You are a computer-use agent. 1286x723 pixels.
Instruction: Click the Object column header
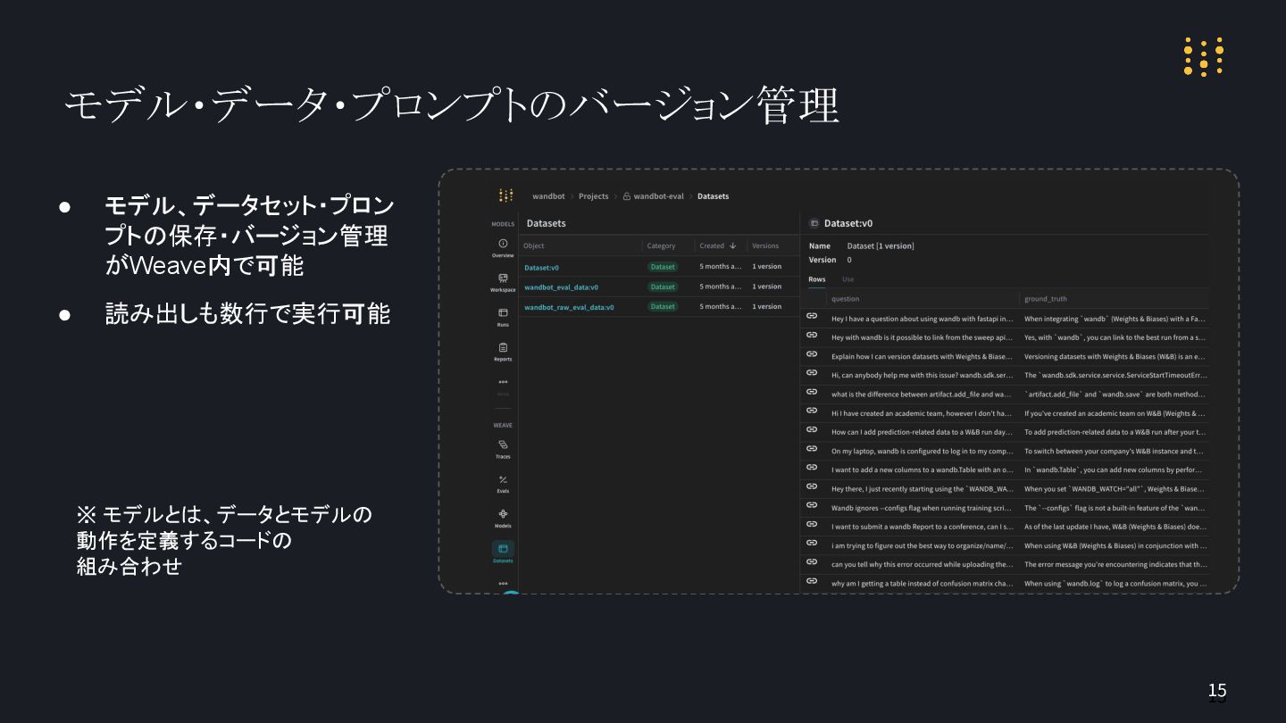[534, 245]
